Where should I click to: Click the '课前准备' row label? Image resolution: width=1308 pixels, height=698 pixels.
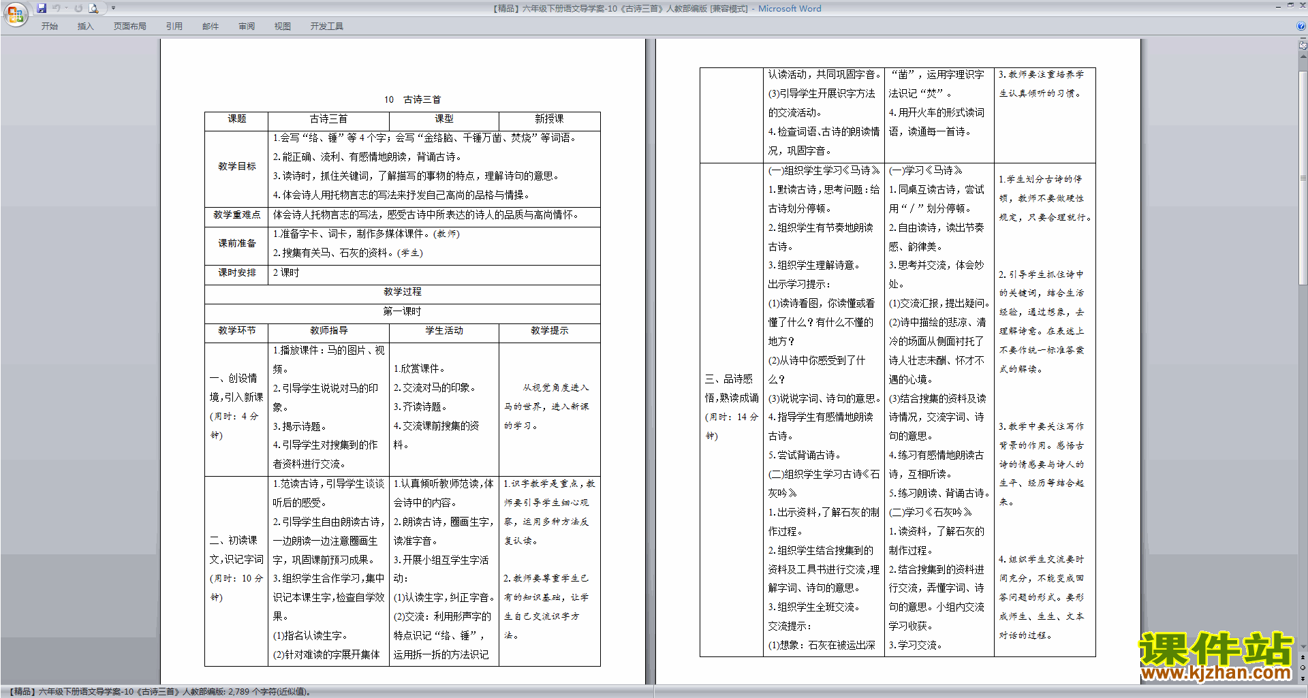tap(236, 244)
